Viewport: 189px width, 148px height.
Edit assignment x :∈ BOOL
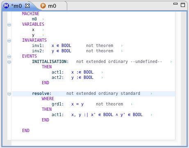[82, 72]
